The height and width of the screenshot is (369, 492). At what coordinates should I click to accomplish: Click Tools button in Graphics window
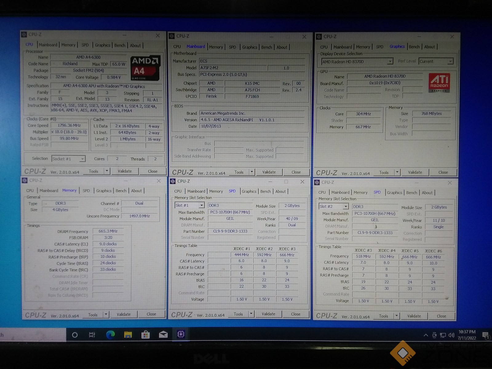[x=384, y=173]
